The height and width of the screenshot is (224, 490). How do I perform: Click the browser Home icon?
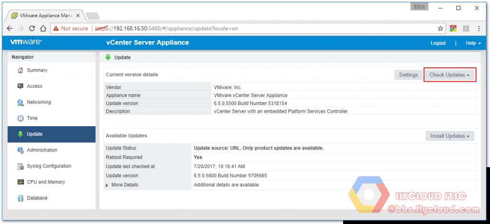[43, 28]
